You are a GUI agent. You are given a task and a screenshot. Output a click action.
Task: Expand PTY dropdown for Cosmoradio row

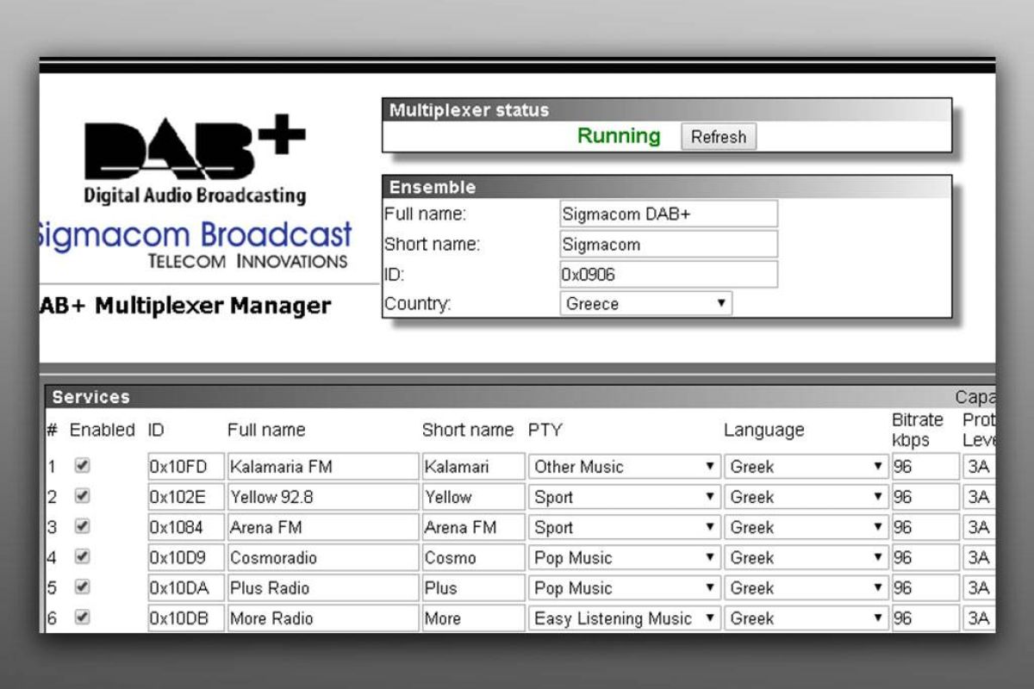point(624,558)
